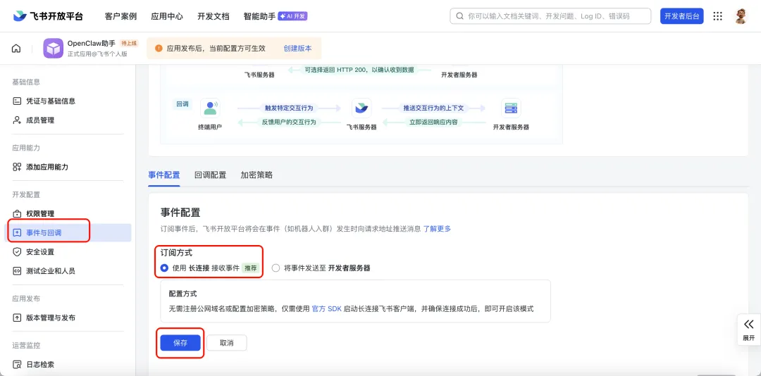Click the 待上线 status tag
The height and width of the screenshot is (376, 761).
click(130, 43)
